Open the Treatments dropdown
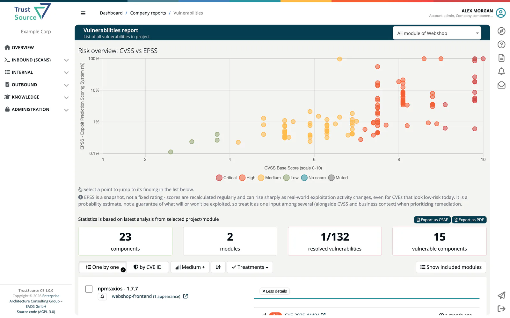510x318 pixels. [250, 267]
